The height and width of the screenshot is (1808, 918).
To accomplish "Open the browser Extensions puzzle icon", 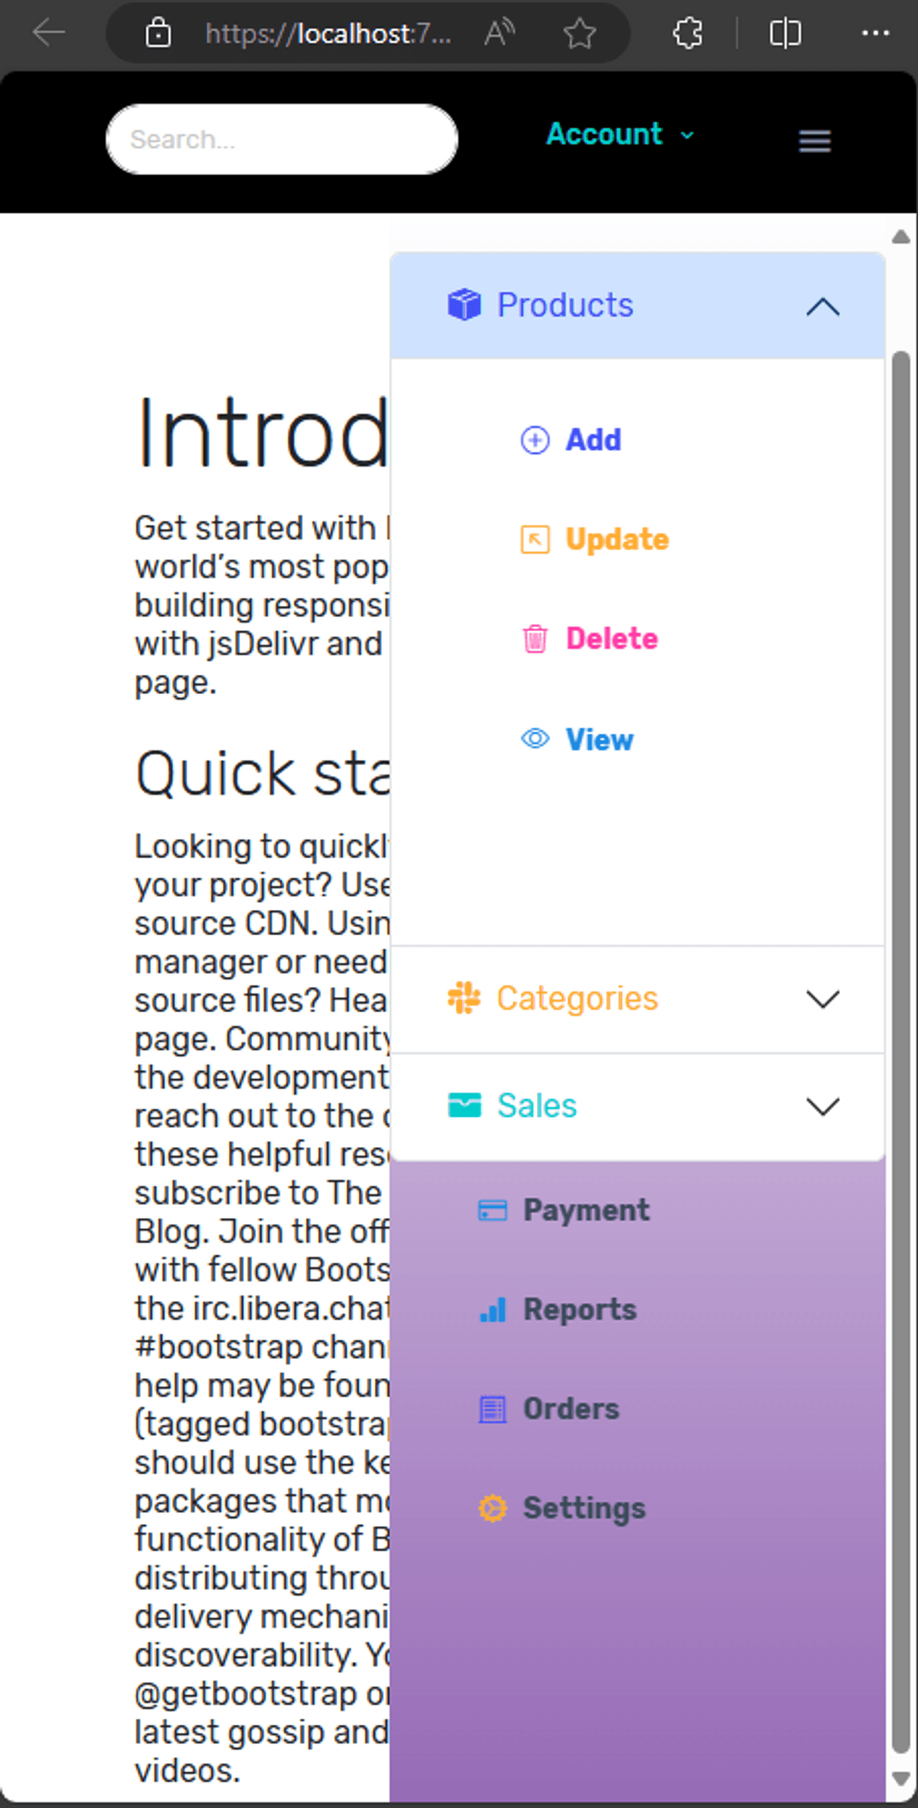I will [687, 34].
